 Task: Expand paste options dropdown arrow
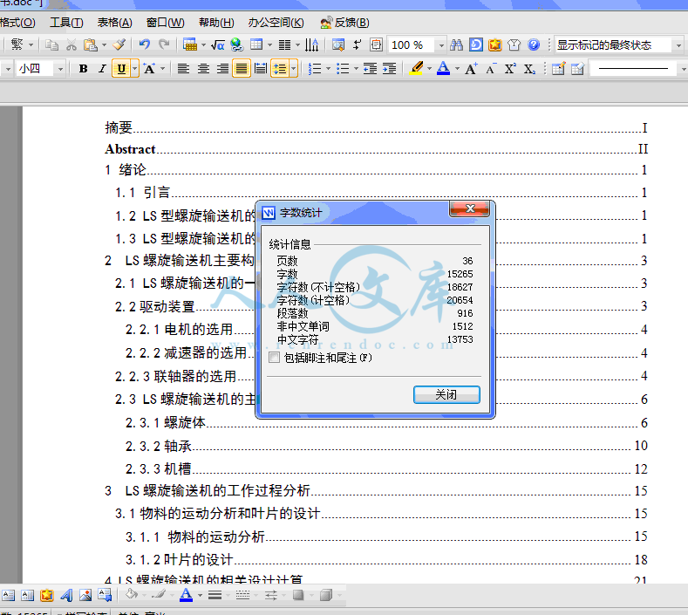point(104,44)
